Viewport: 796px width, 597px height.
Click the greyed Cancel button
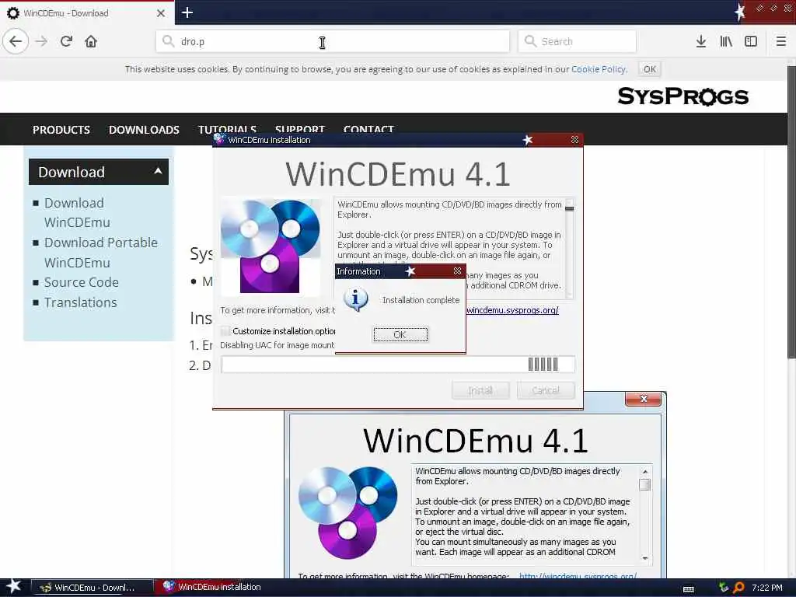point(546,390)
